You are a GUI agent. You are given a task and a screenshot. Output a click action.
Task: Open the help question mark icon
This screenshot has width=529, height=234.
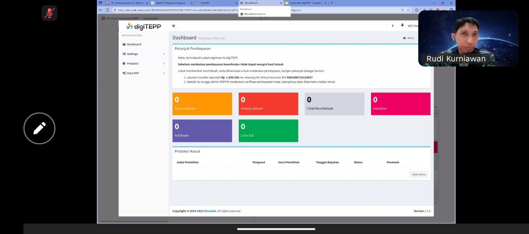pyautogui.click(x=392, y=26)
